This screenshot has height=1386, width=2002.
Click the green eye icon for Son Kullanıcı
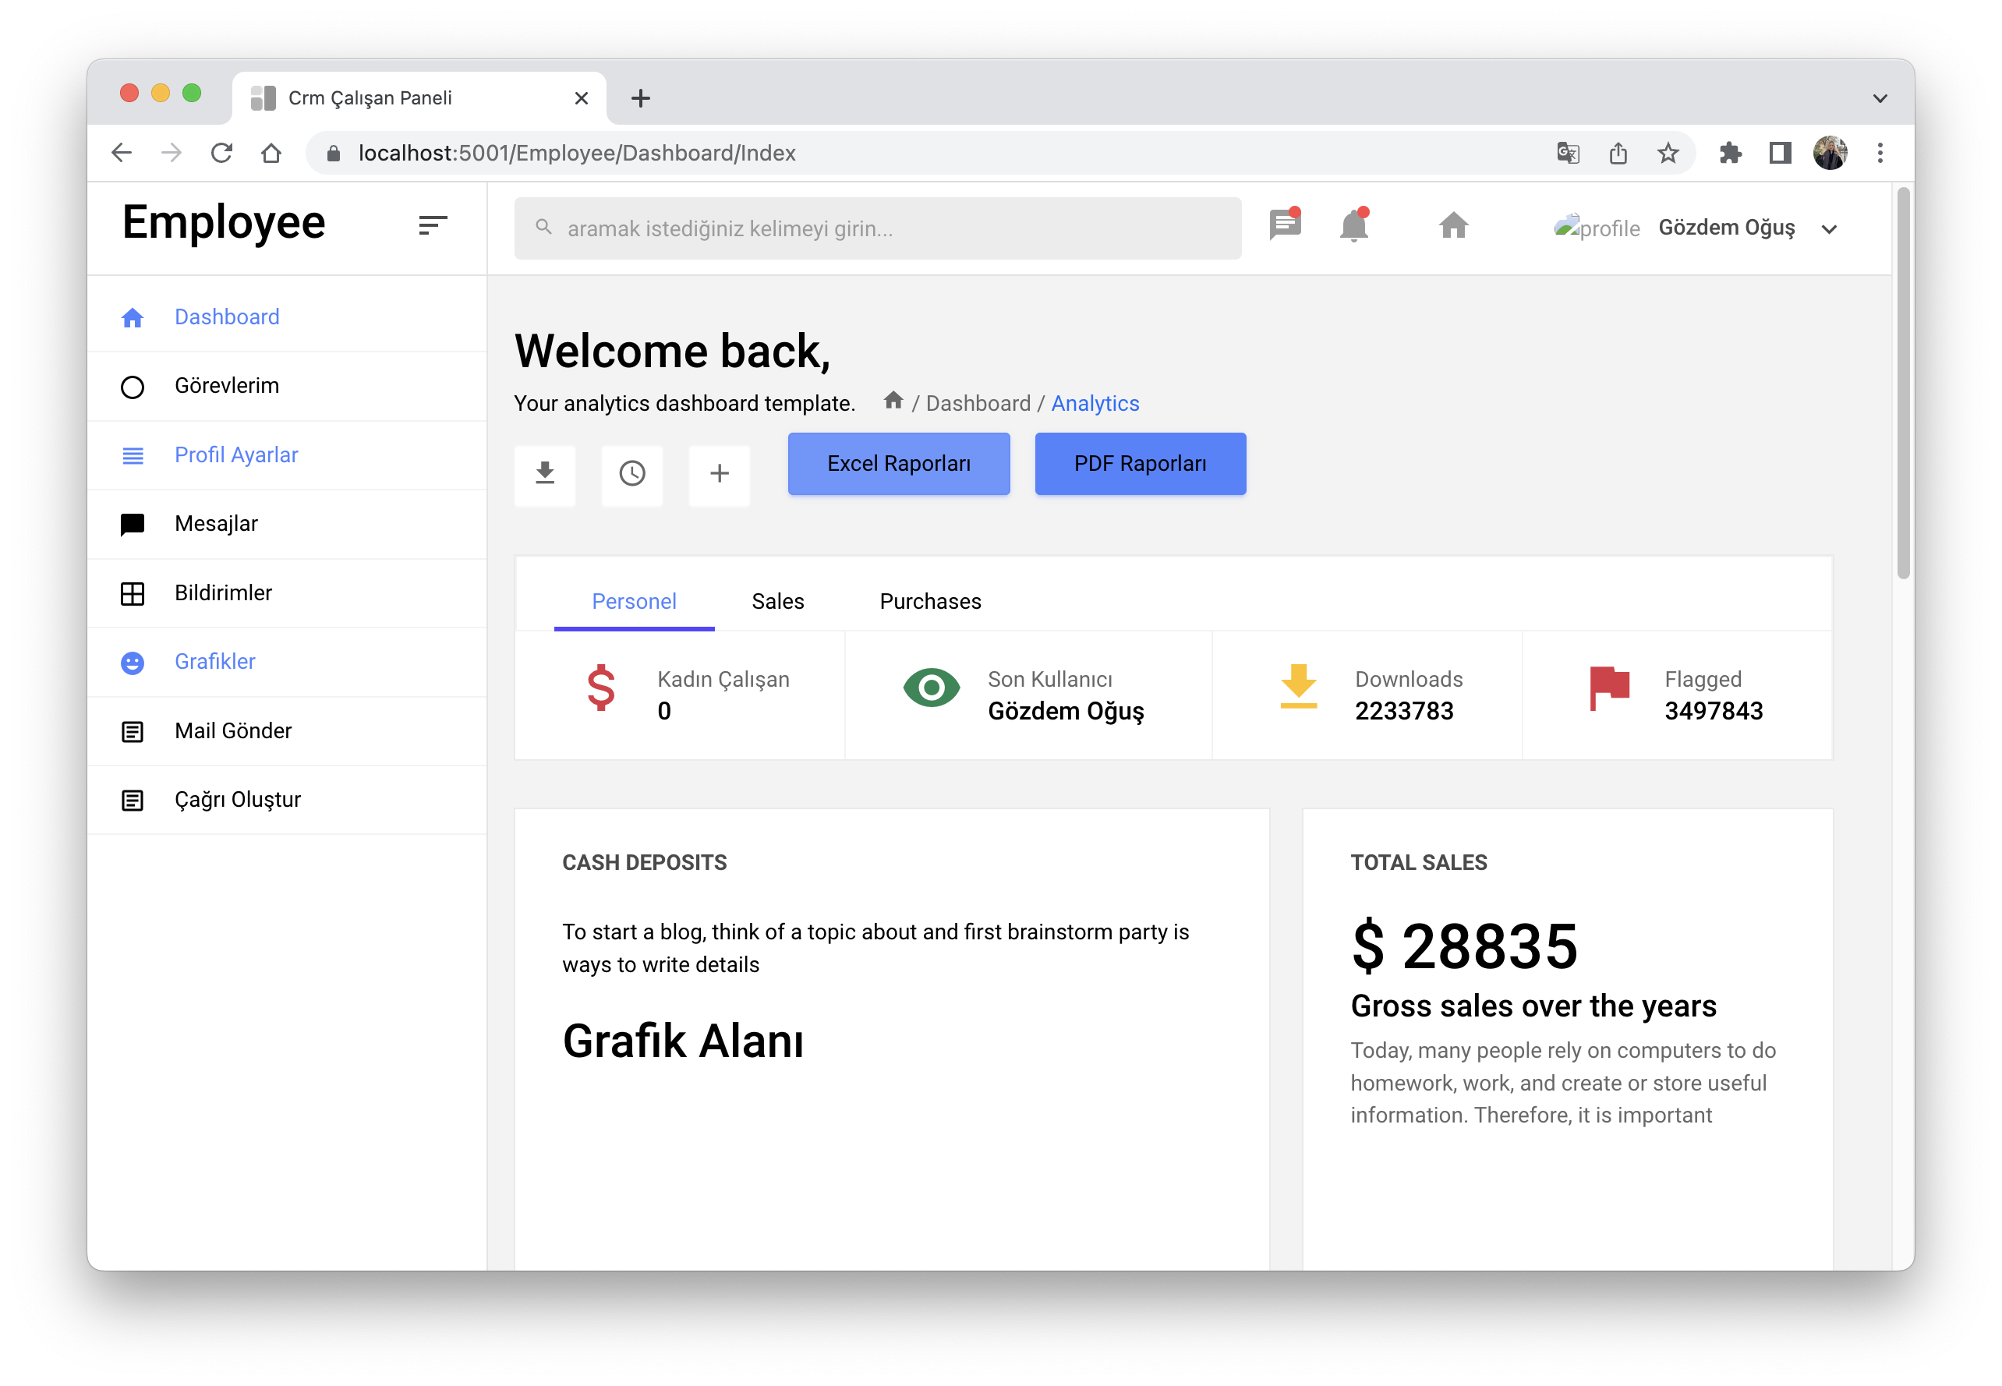pyautogui.click(x=931, y=688)
